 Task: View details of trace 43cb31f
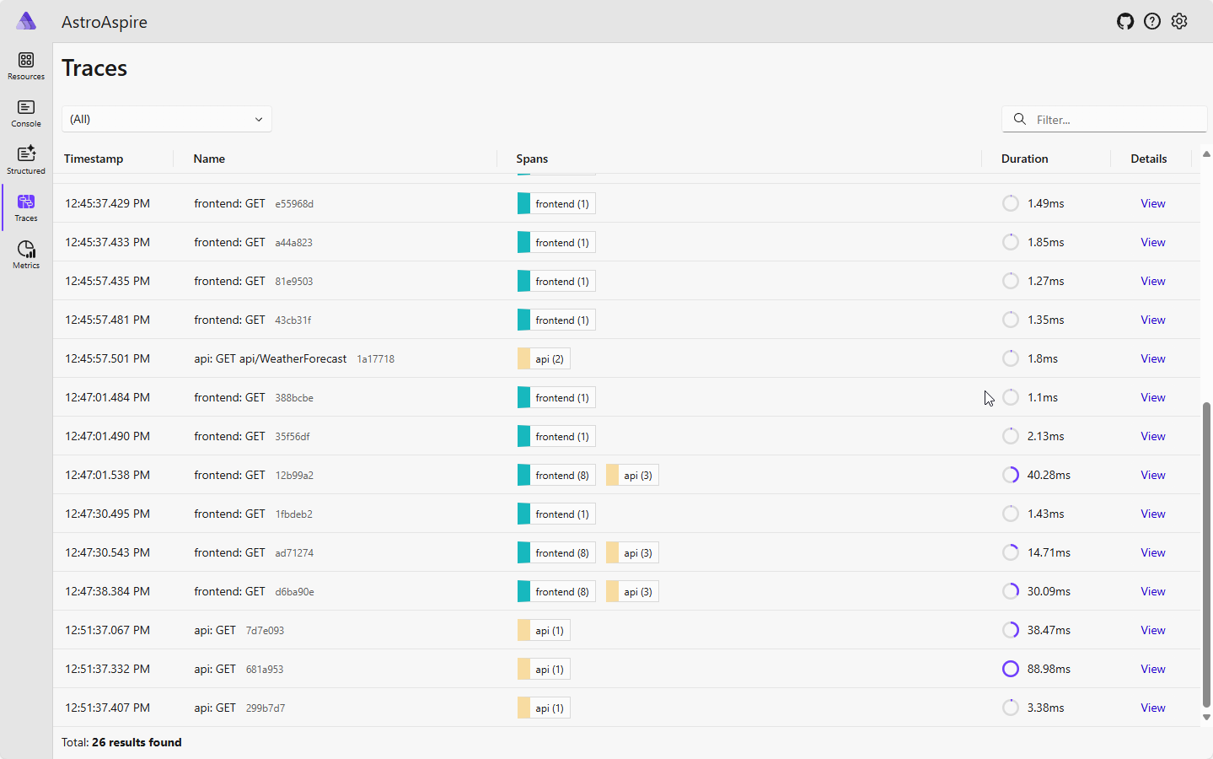(x=1153, y=320)
